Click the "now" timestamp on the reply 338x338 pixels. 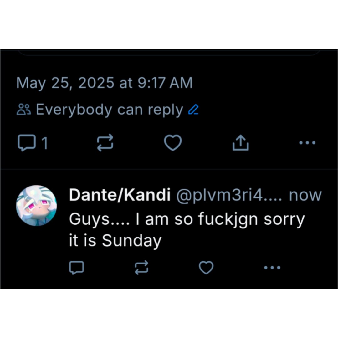tap(305, 195)
